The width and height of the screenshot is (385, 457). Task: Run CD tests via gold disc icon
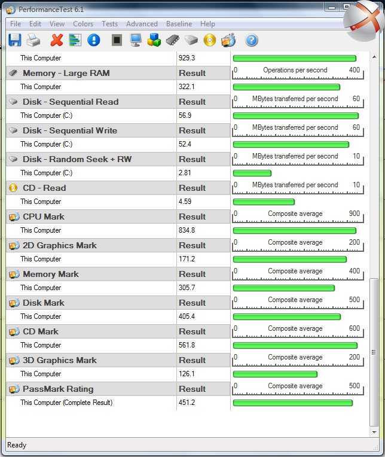(210, 40)
